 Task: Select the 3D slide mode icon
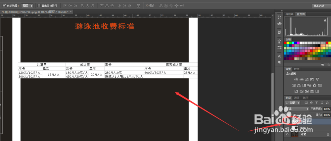(176, 6)
